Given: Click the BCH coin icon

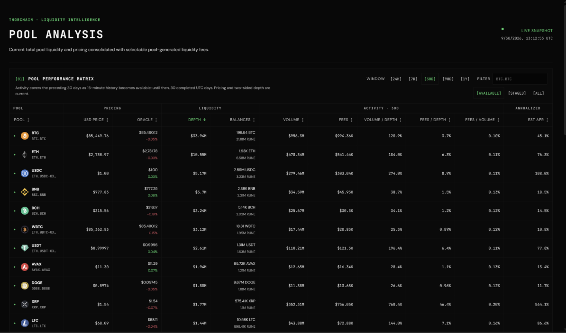Looking at the screenshot, I should pyautogui.click(x=25, y=210).
